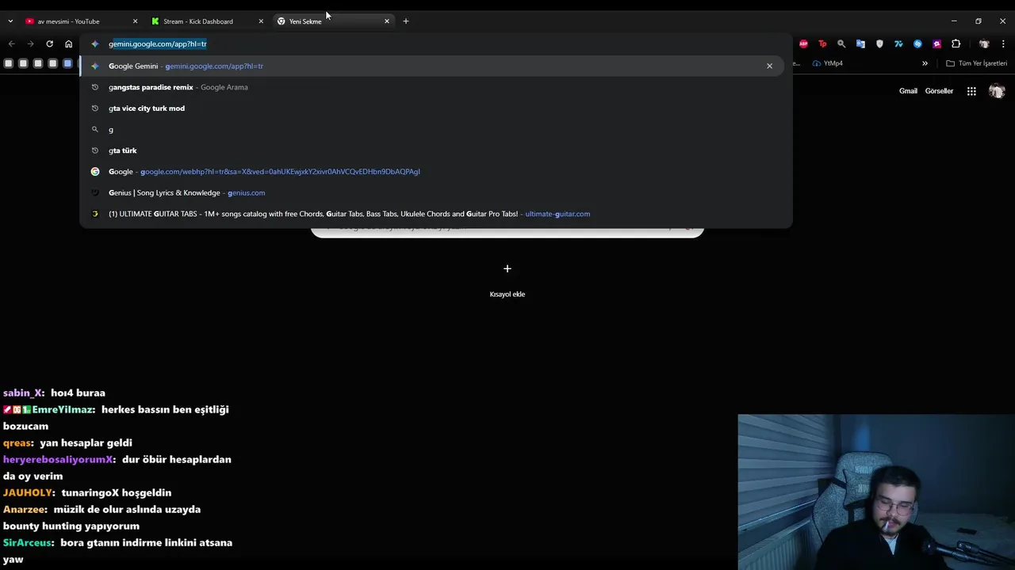The height and width of the screenshot is (570, 1015).
Task: Click chat username SirArceus
Action: [28, 542]
